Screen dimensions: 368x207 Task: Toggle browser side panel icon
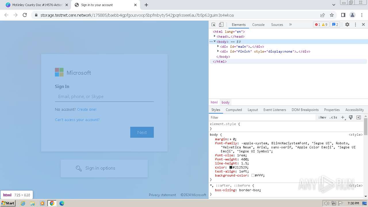pos(343,15)
